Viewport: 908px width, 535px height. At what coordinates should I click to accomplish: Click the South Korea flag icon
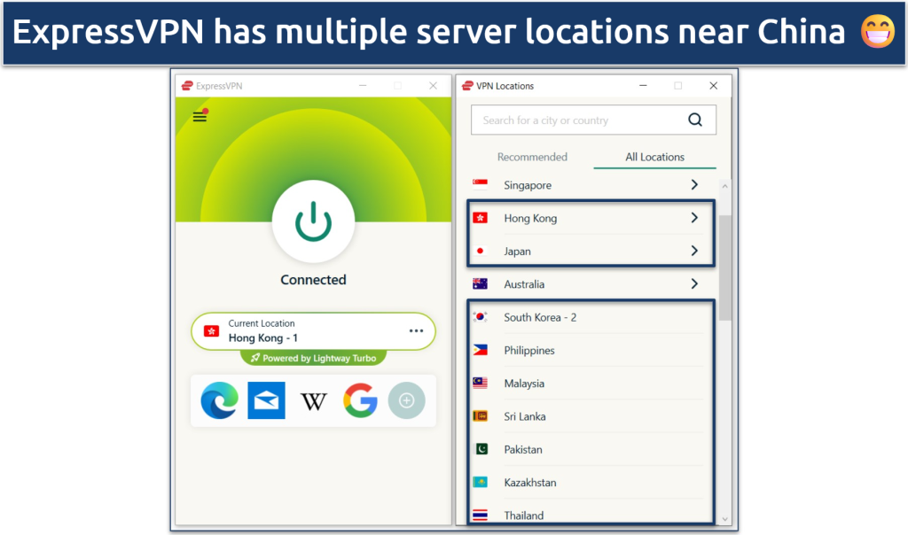480,316
